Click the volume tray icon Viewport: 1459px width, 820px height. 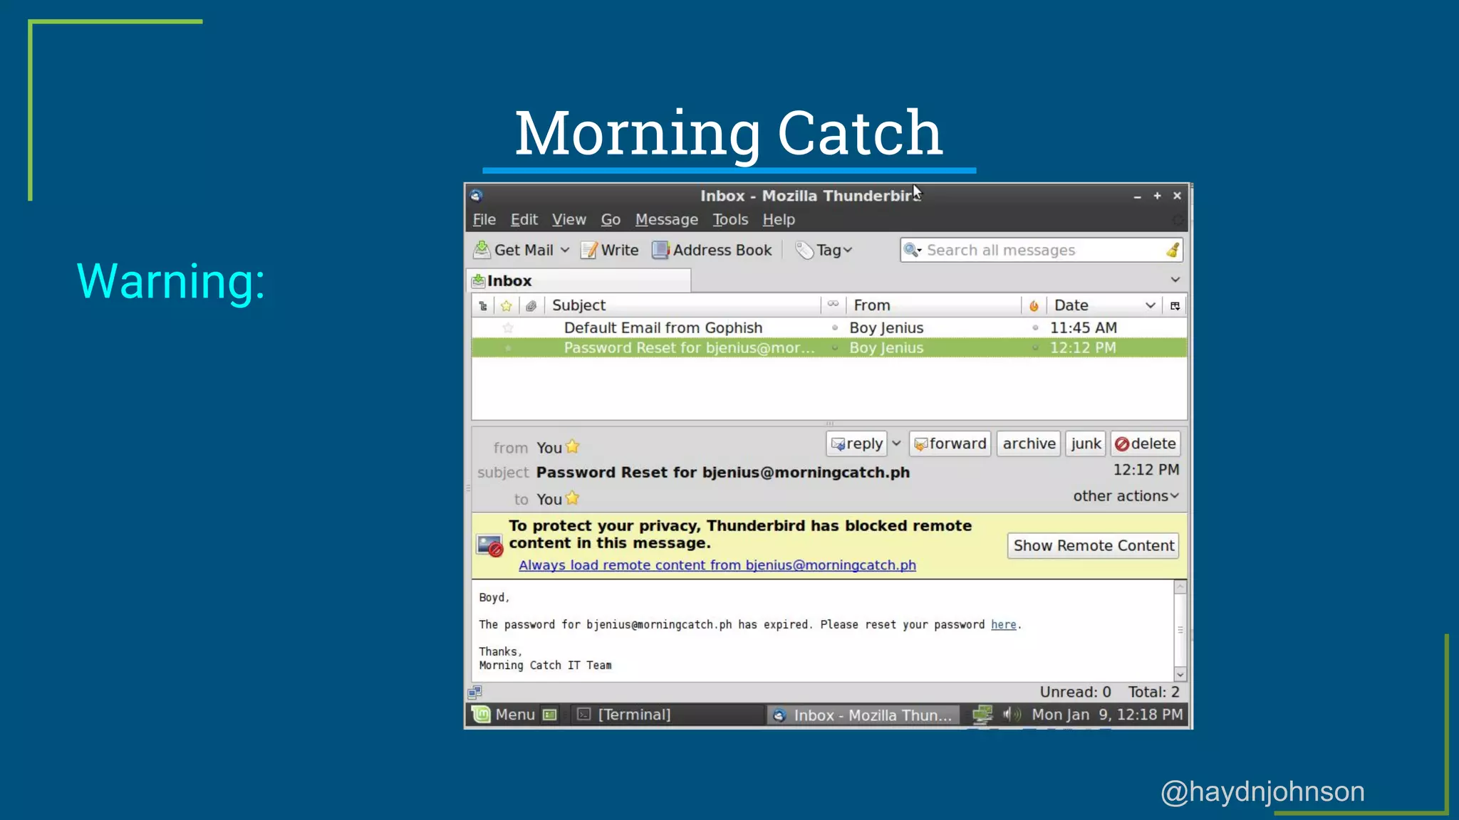(x=1012, y=714)
